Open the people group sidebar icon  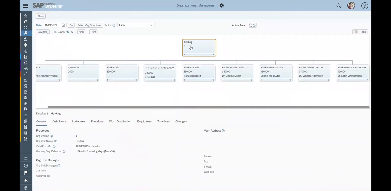tap(26, 39)
